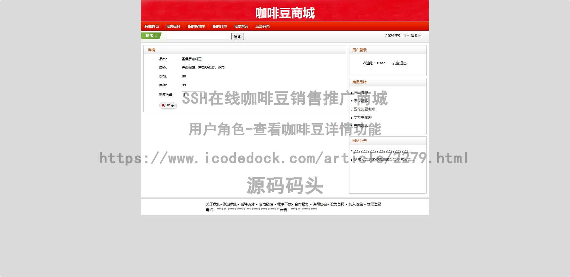Click the 设为首页 footer link
Screen dimensions: 570x277
(337, 204)
